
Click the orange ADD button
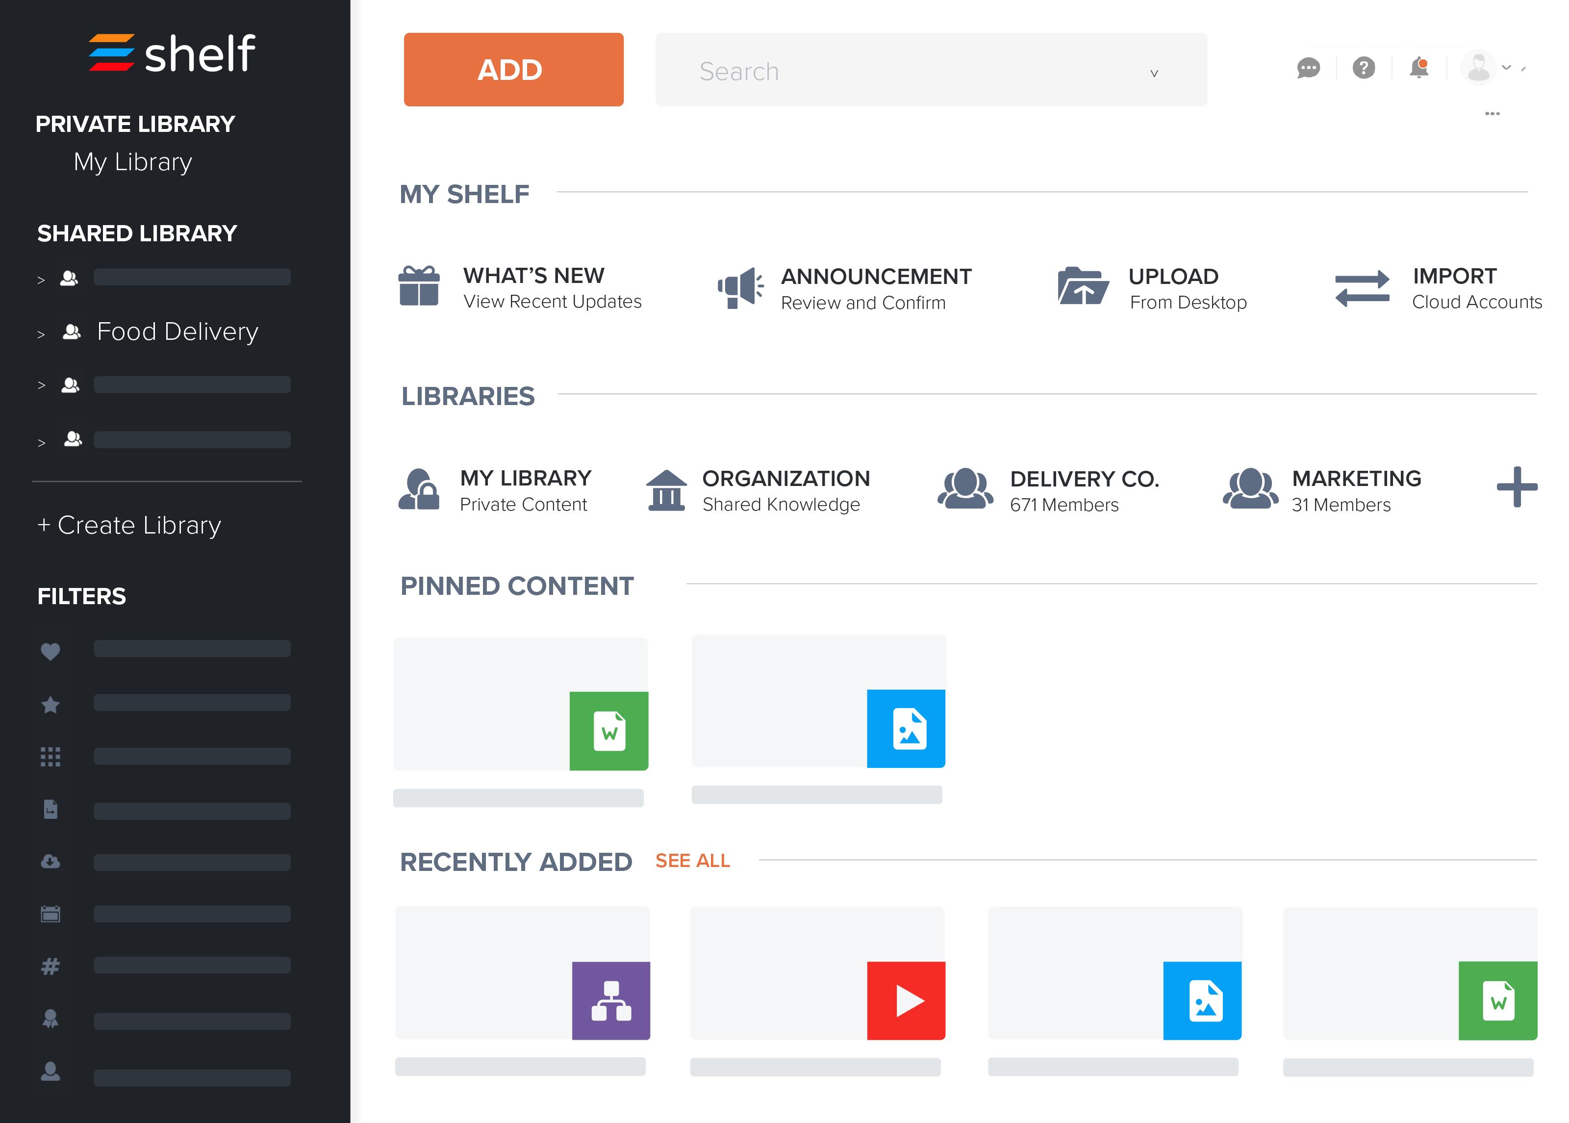pyautogui.click(x=512, y=69)
